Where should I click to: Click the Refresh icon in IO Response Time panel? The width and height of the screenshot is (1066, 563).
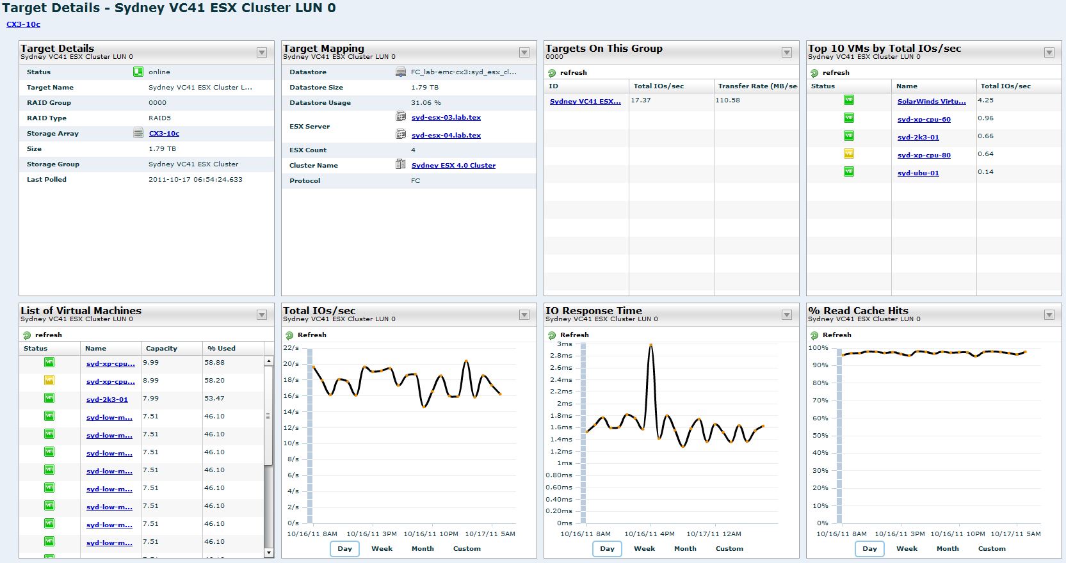[552, 335]
